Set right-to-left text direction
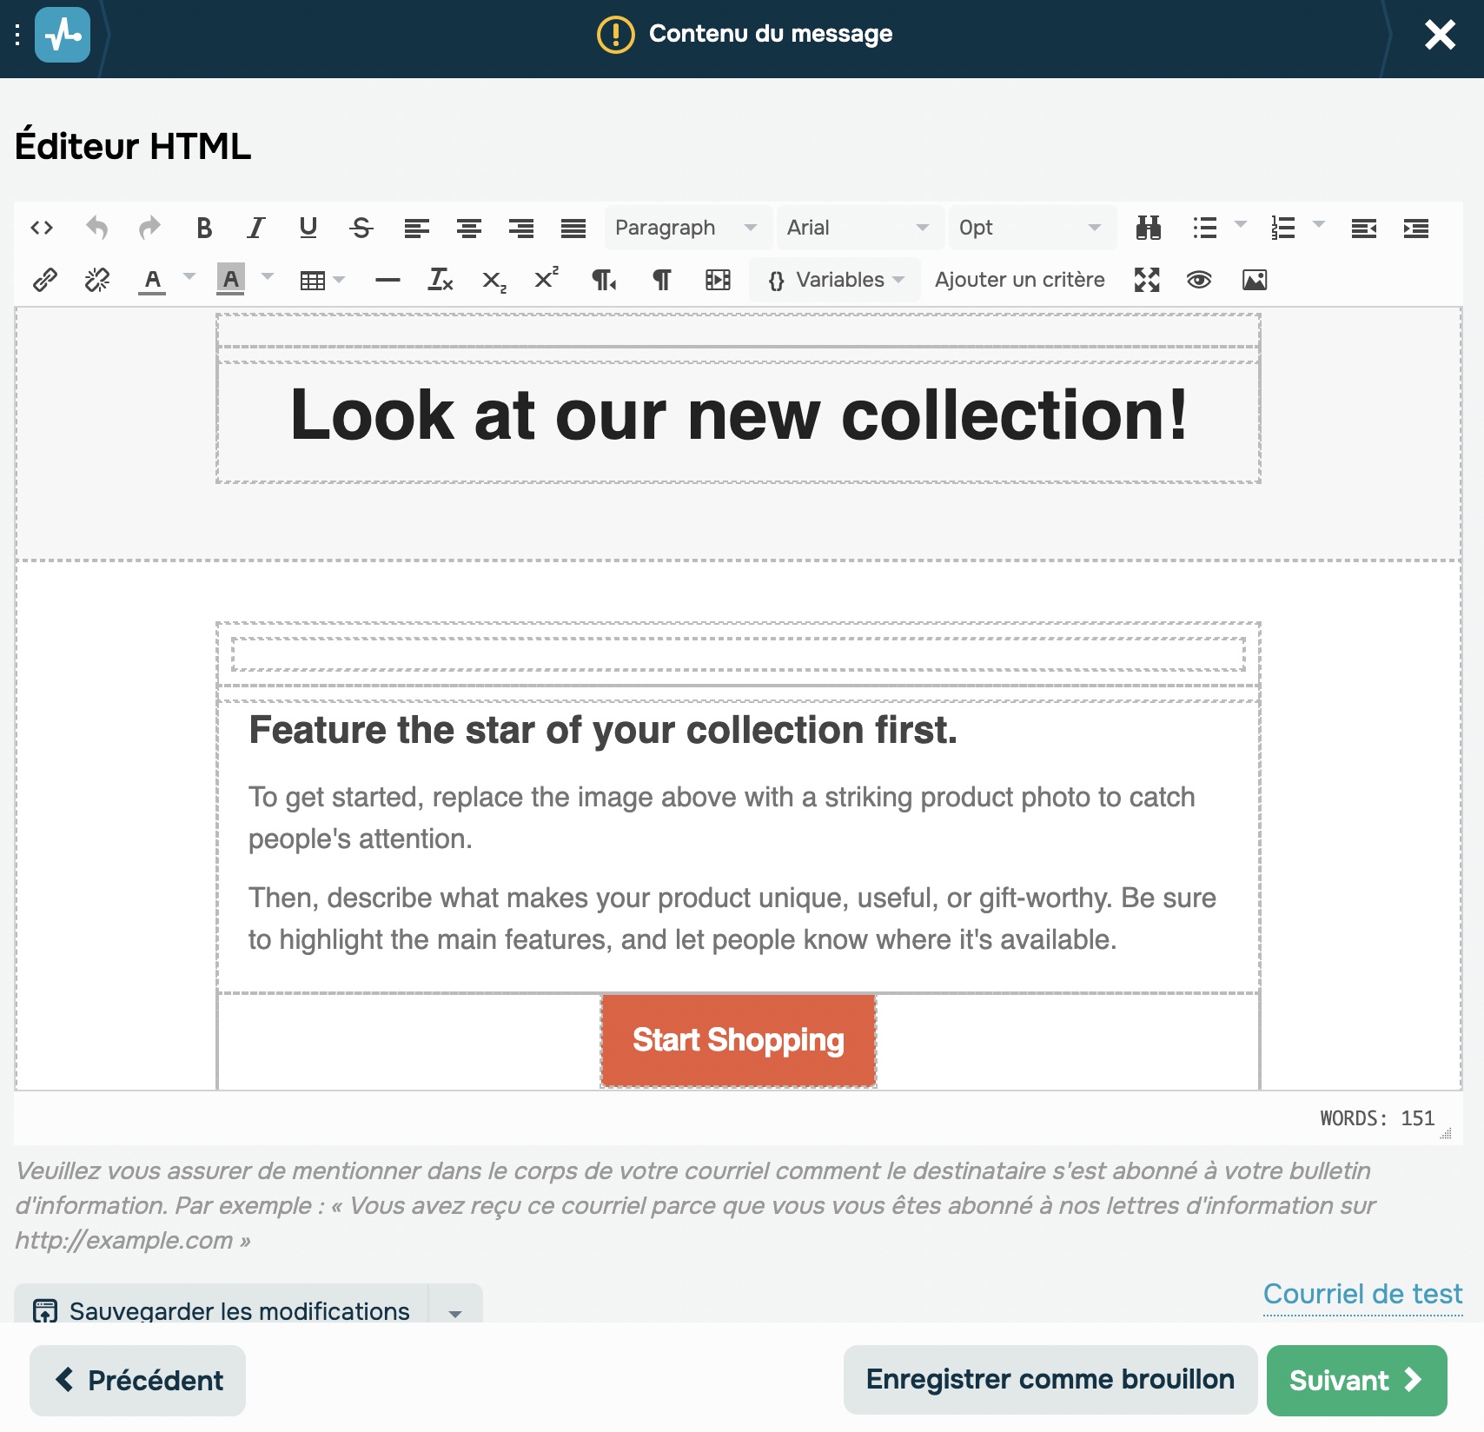This screenshot has width=1484, height=1432. point(604,280)
